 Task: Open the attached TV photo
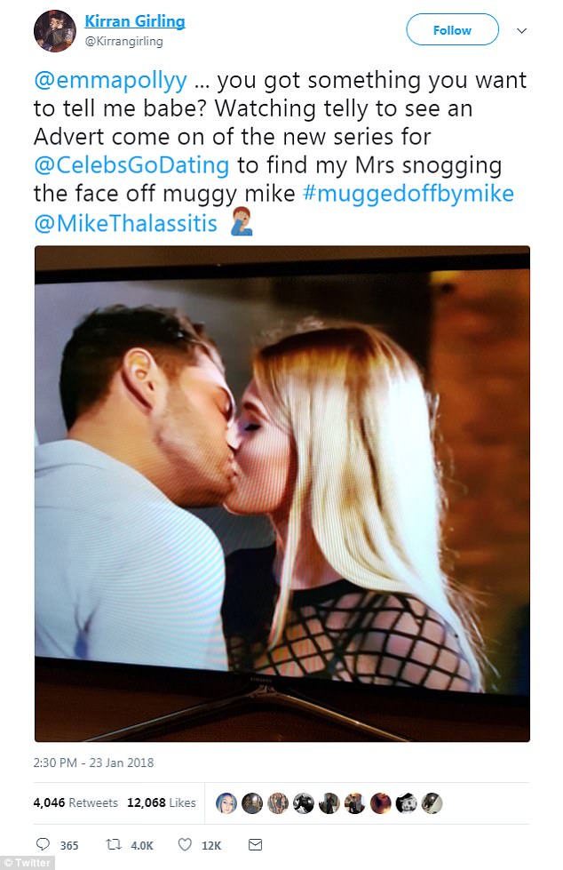(x=281, y=494)
